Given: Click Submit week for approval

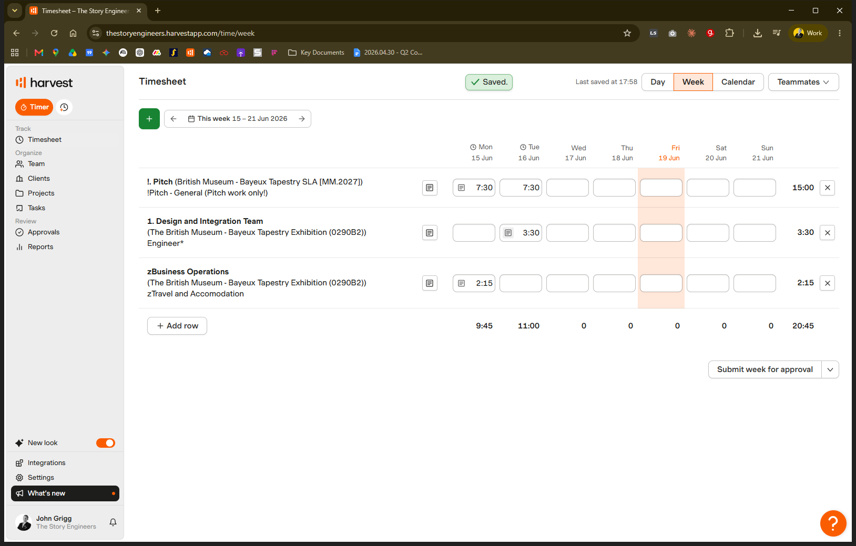Looking at the screenshot, I should tap(765, 369).
